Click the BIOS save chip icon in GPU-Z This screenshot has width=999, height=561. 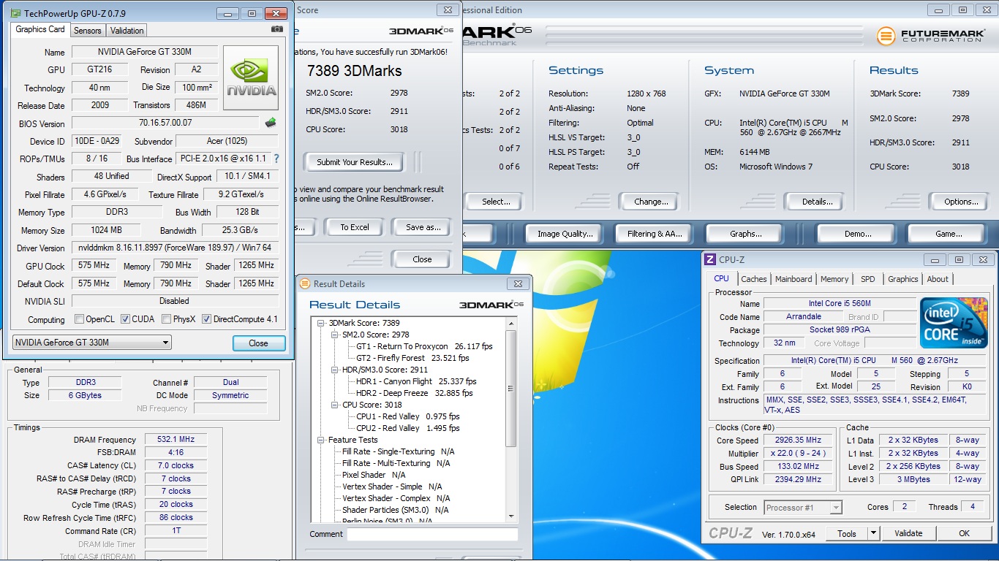271,123
